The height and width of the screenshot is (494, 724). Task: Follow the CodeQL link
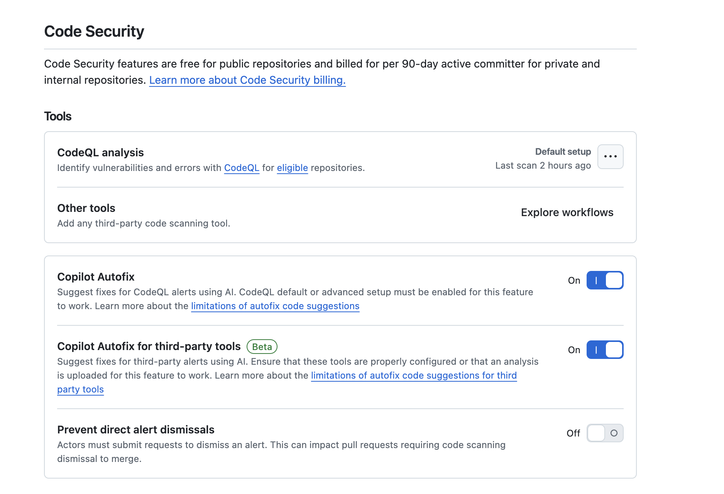click(x=242, y=168)
